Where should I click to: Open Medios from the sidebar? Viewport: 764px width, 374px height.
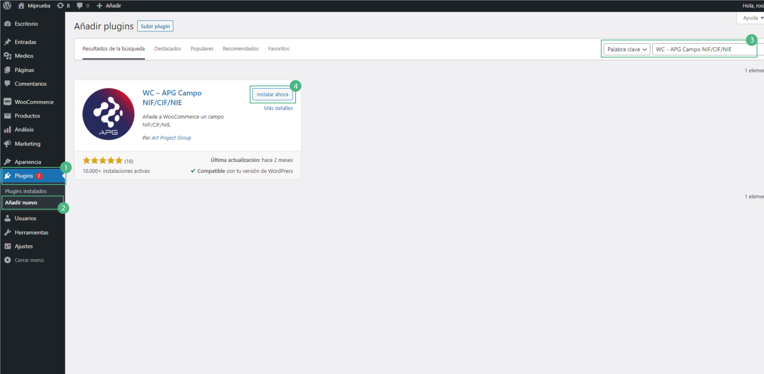tap(24, 56)
